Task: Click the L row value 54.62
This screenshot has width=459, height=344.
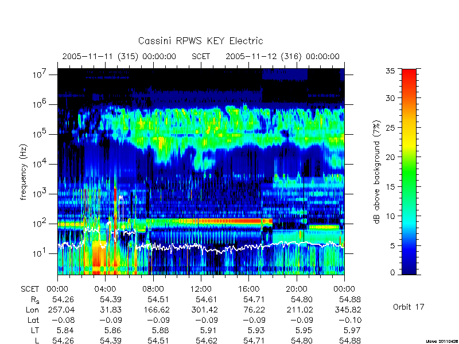Action: 207,341
